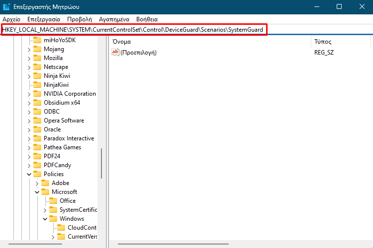Select the SystemCertific folder icon
Screen dimensions: 373x248
click(53, 210)
